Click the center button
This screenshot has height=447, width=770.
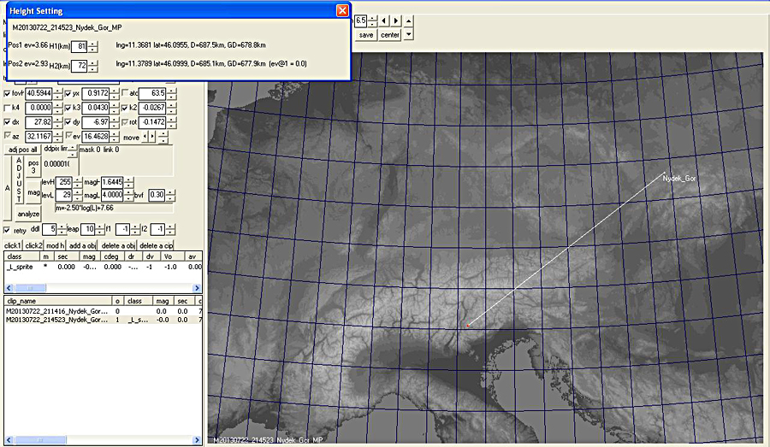(390, 35)
